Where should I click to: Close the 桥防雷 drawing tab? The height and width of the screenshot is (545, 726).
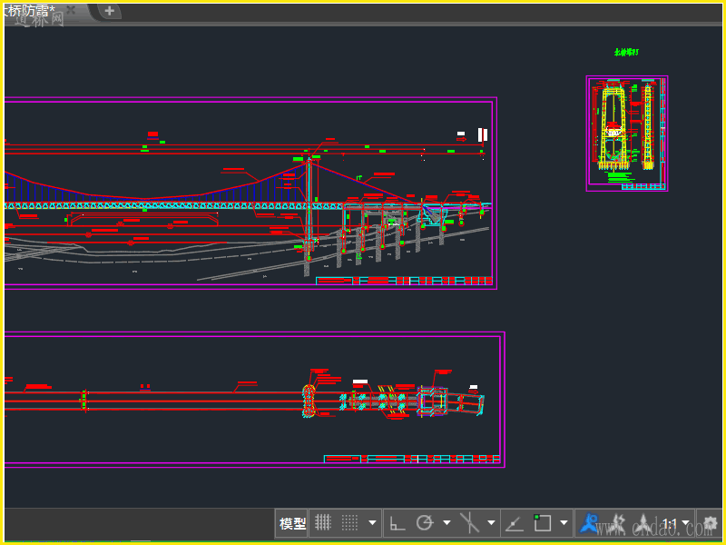coord(71,10)
